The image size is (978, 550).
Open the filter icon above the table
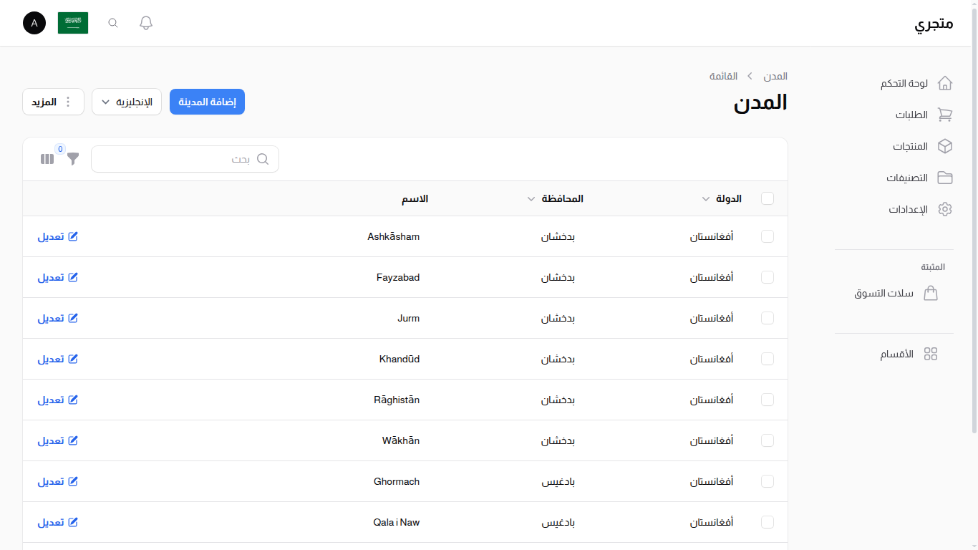point(72,160)
